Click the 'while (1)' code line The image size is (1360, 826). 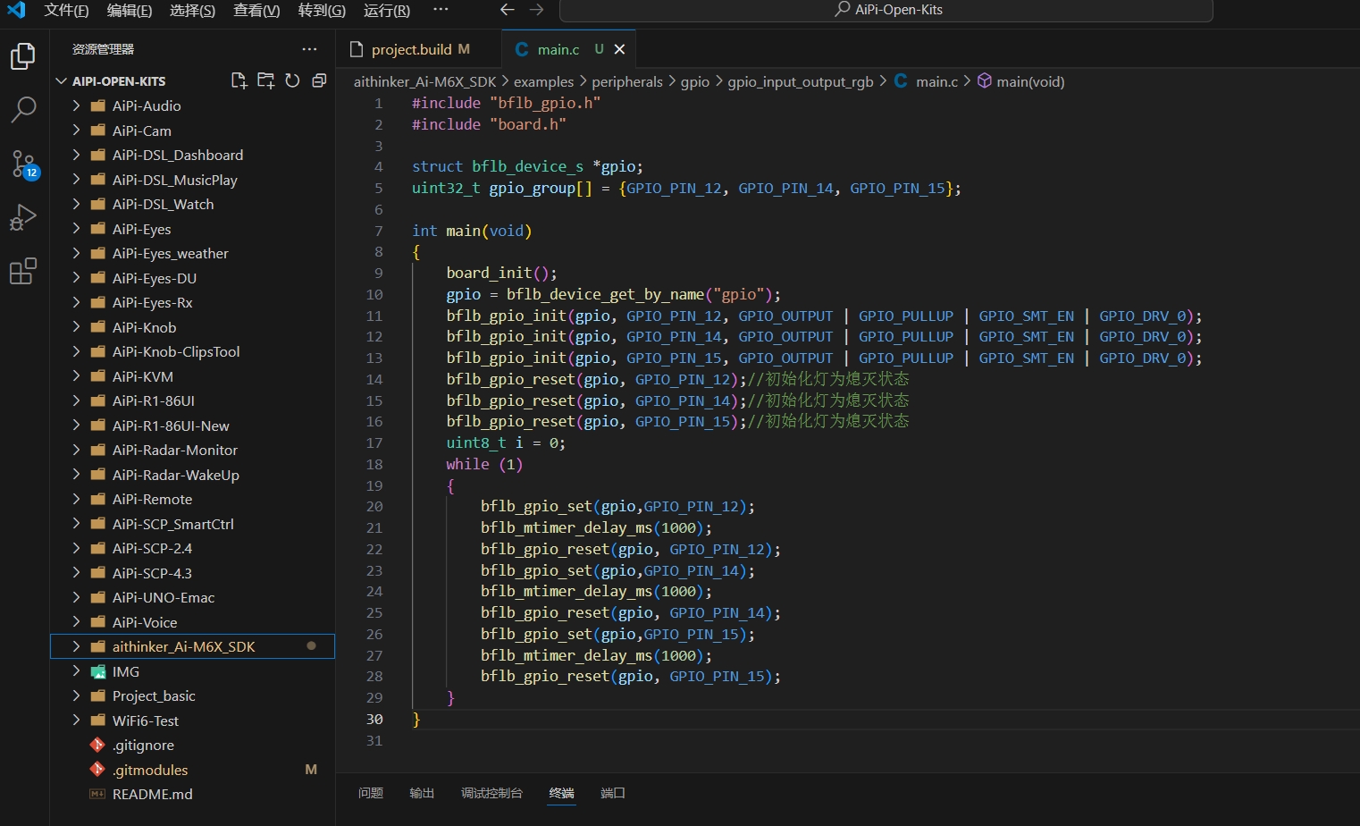click(x=484, y=464)
